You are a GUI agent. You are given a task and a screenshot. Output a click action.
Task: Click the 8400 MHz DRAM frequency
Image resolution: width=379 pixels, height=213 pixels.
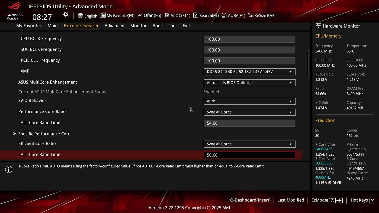click(355, 94)
